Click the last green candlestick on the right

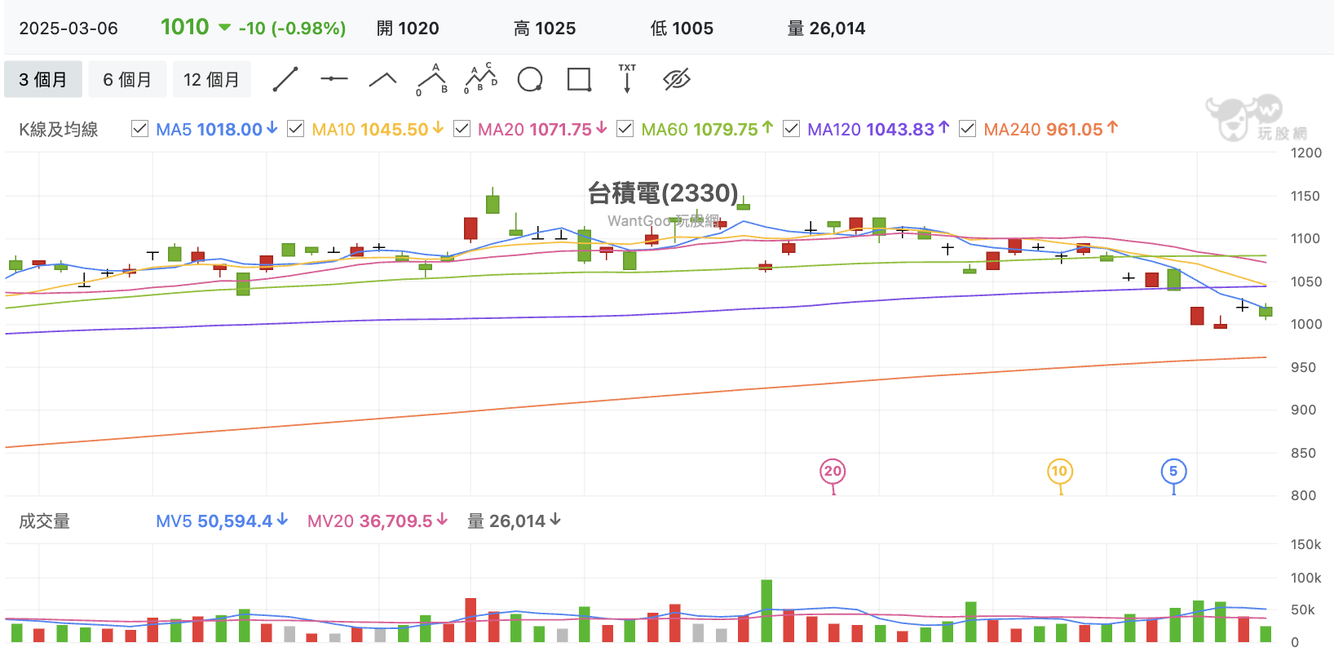coord(1266,311)
